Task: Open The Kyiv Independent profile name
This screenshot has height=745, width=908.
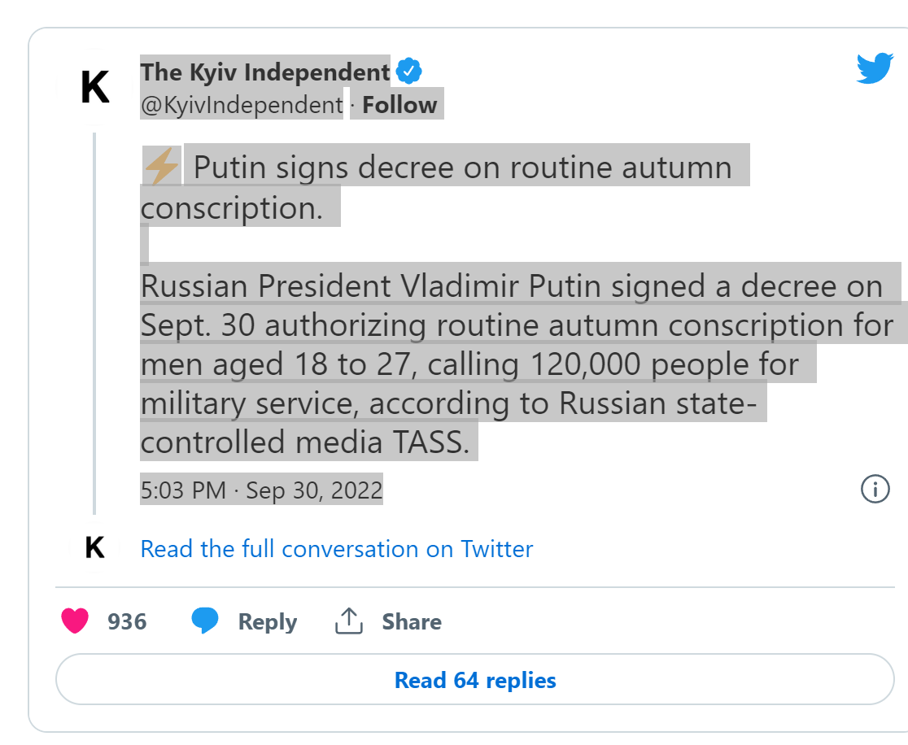Action: tap(265, 72)
